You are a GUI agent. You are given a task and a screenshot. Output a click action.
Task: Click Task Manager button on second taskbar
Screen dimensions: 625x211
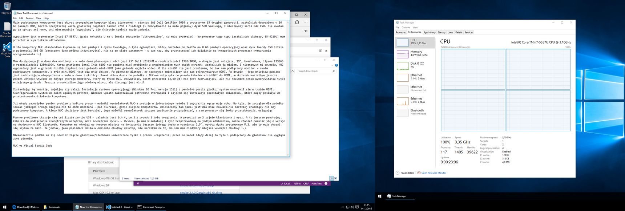400,196
